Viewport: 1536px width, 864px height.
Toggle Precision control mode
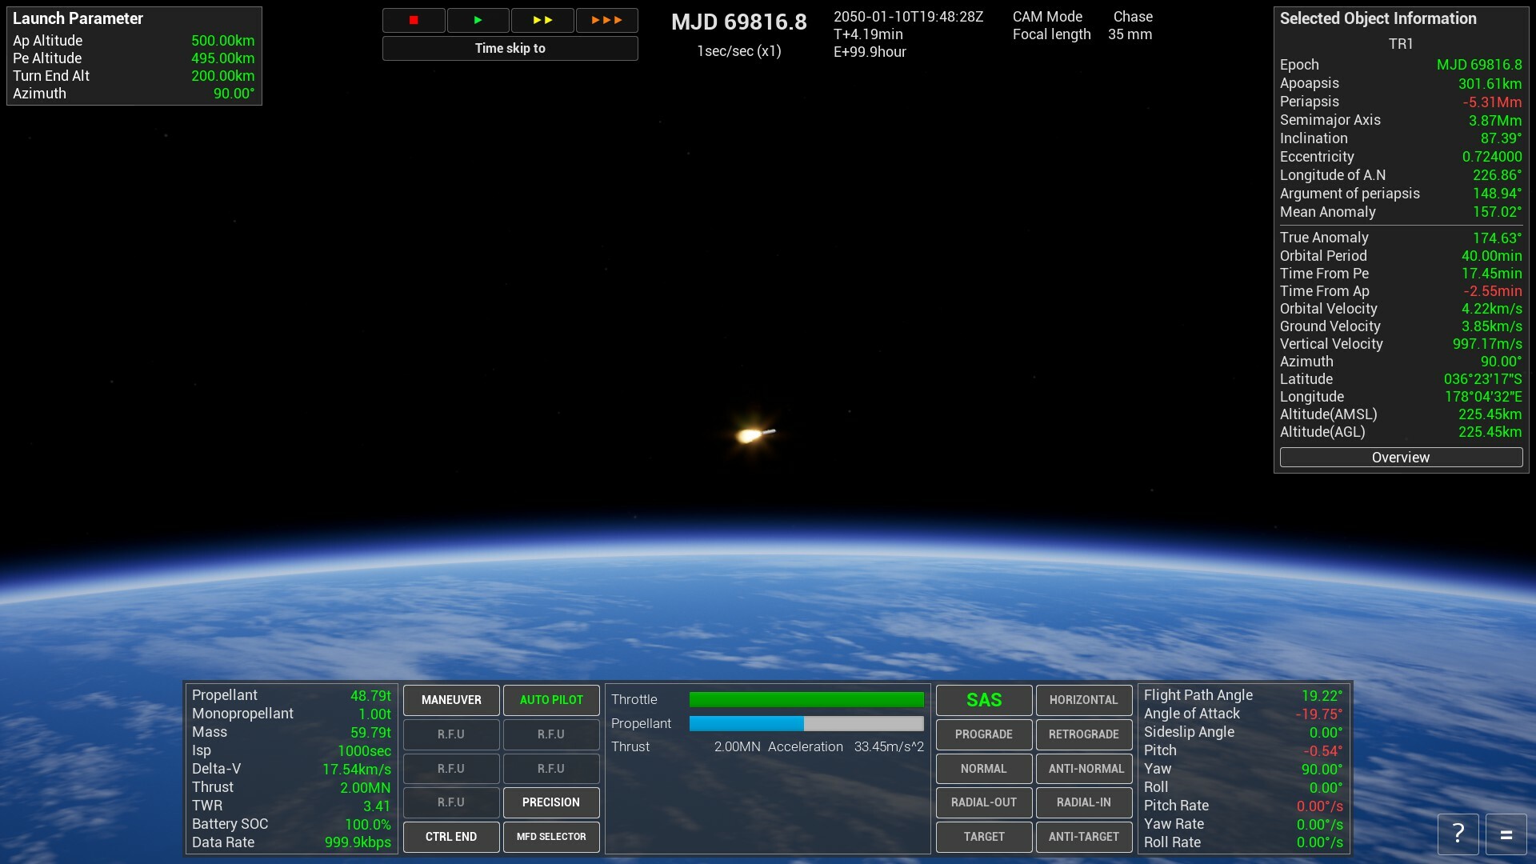[x=551, y=802]
